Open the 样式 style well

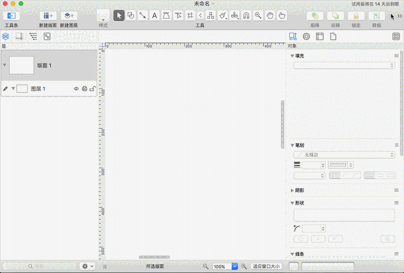click(103, 16)
